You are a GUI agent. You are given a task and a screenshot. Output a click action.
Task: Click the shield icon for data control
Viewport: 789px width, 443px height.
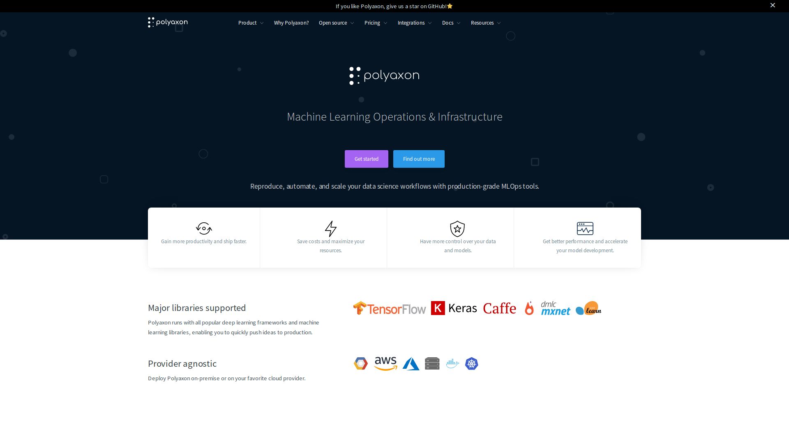coord(457,228)
